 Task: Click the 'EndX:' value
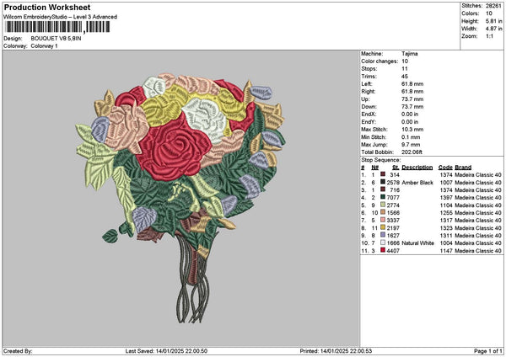coord(410,115)
